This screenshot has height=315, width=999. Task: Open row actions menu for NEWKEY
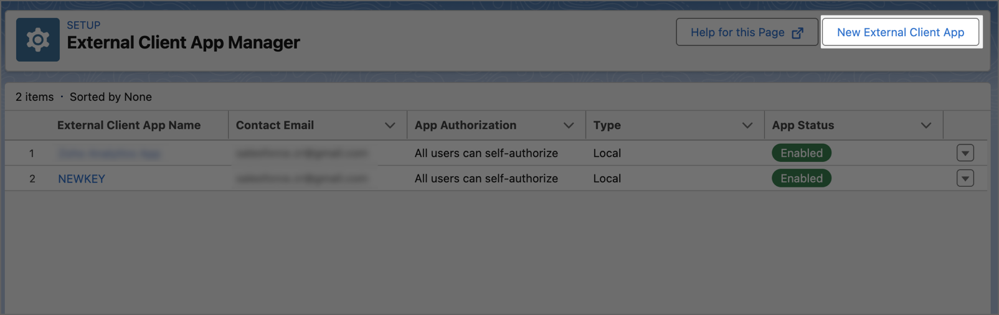click(x=965, y=179)
